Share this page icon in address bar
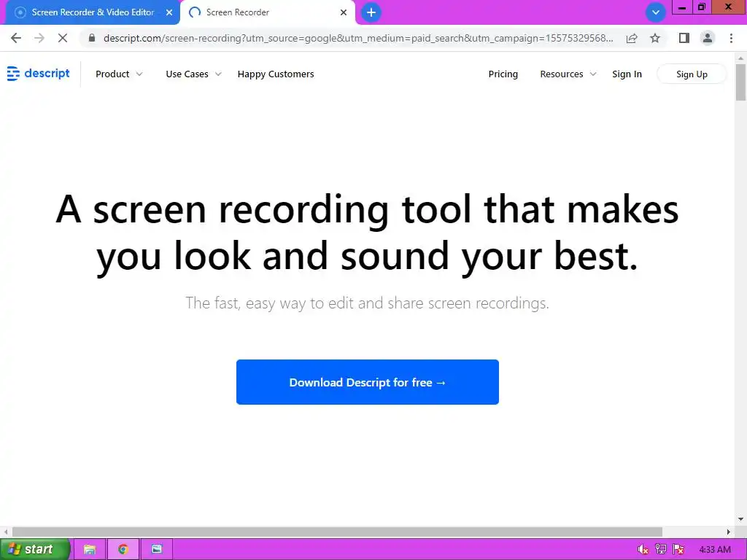Image resolution: width=747 pixels, height=560 pixels. point(632,38)
